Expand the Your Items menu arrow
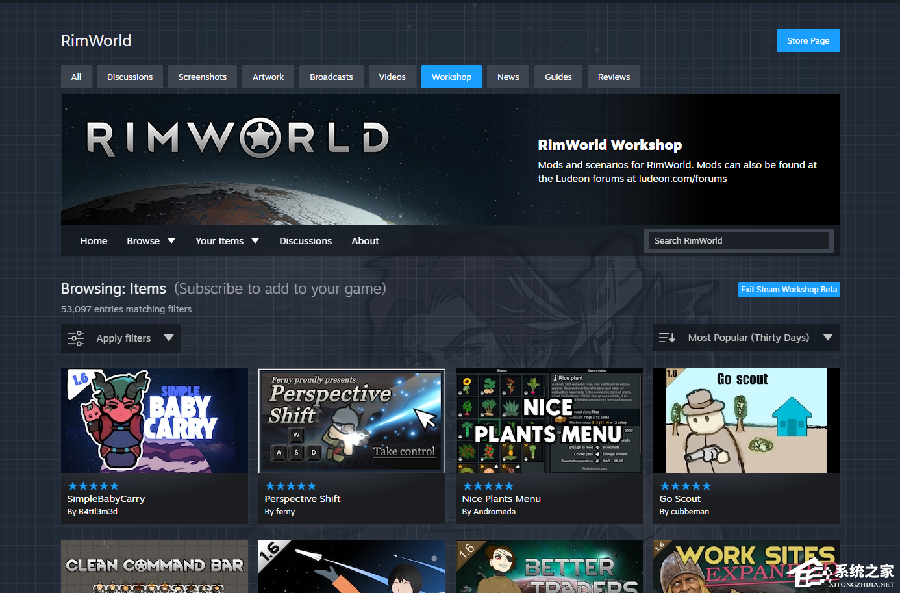The image size is (900, 593). (x=255, y=241)
